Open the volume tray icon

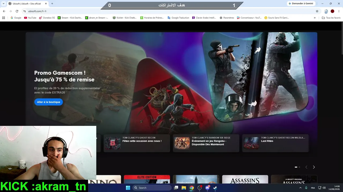coord(324,188)
